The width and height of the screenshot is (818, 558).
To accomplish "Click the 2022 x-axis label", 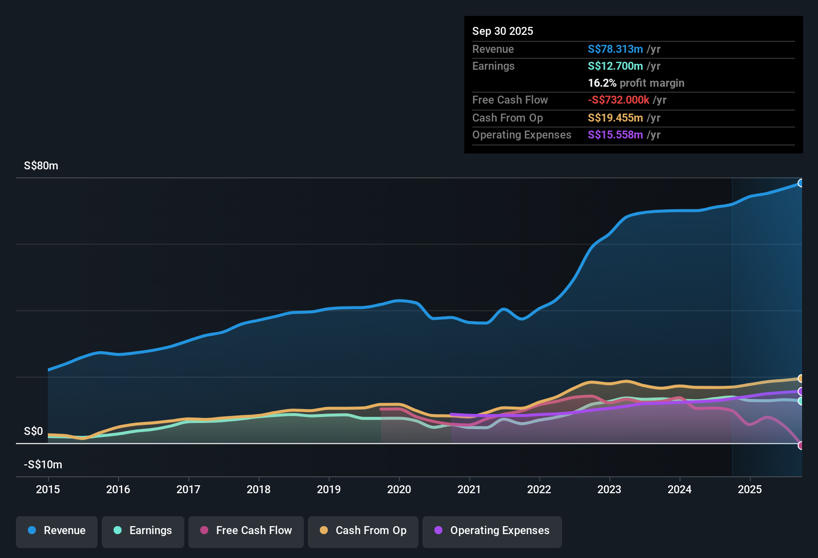I will 539,489.
